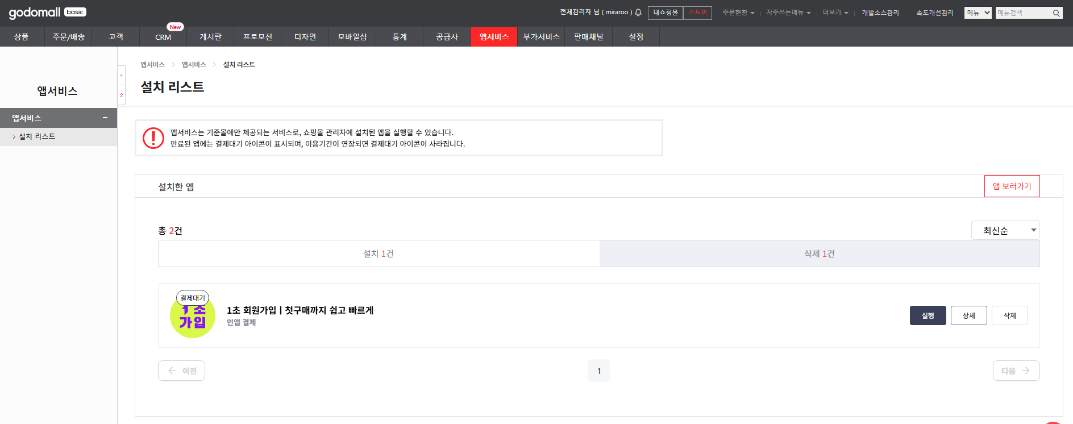Click the 전체관리자 님 (miraroo) account text
The width and height of the screenshot is (1073, 424).
click(596, 12)
